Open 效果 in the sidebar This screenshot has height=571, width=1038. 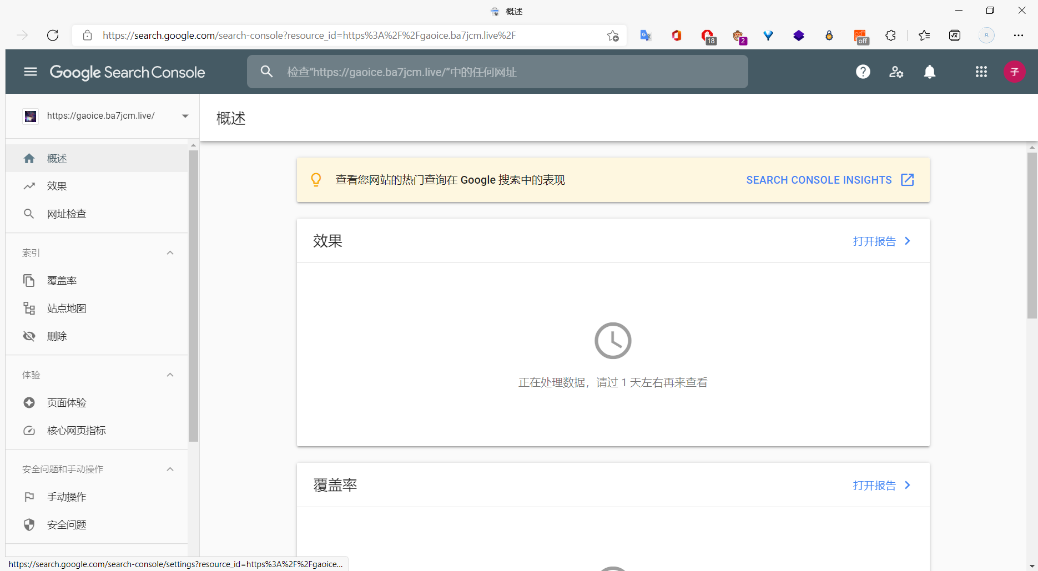pos(97,186)
